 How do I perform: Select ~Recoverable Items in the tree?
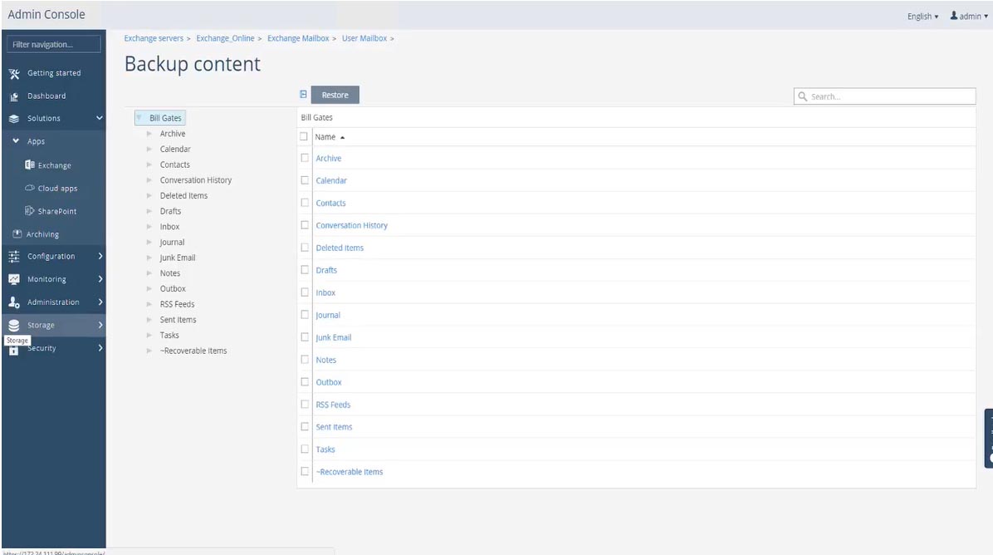click(x=193, y=351)
